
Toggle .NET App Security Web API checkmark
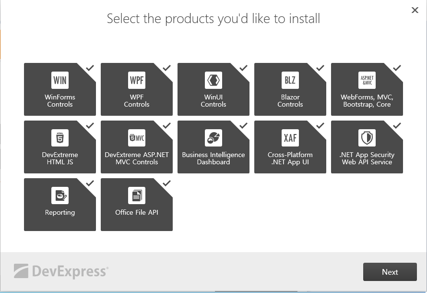coord(397,125)
